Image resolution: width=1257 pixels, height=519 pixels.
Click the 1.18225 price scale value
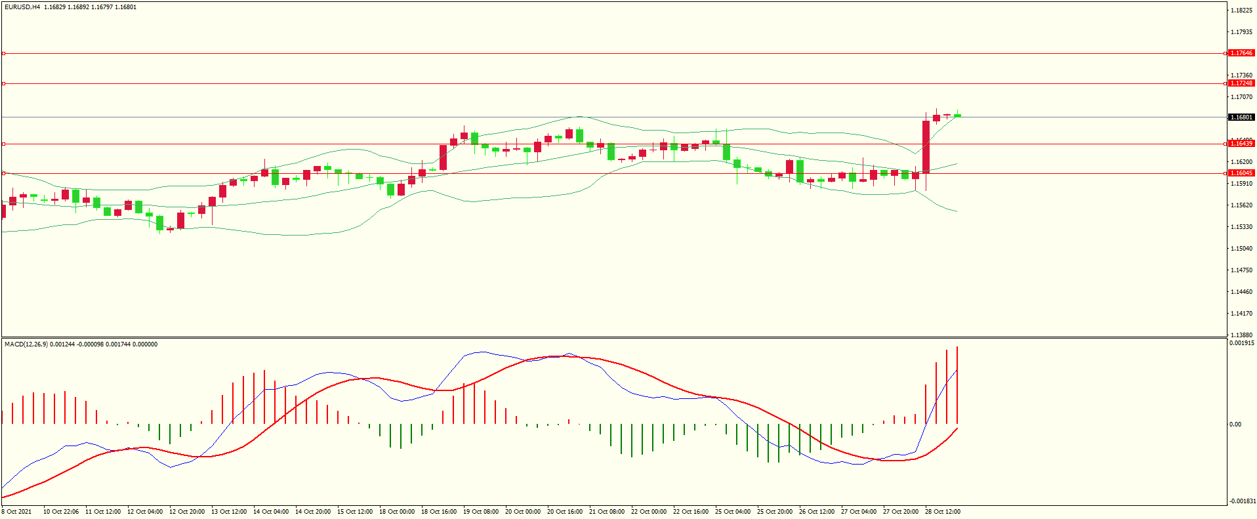(x=1242, y=10)
